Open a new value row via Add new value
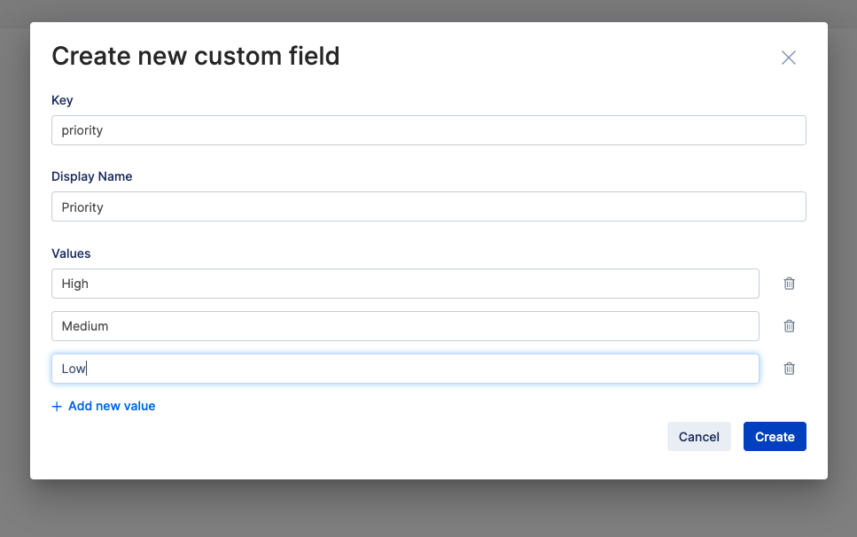 [112, 406]
